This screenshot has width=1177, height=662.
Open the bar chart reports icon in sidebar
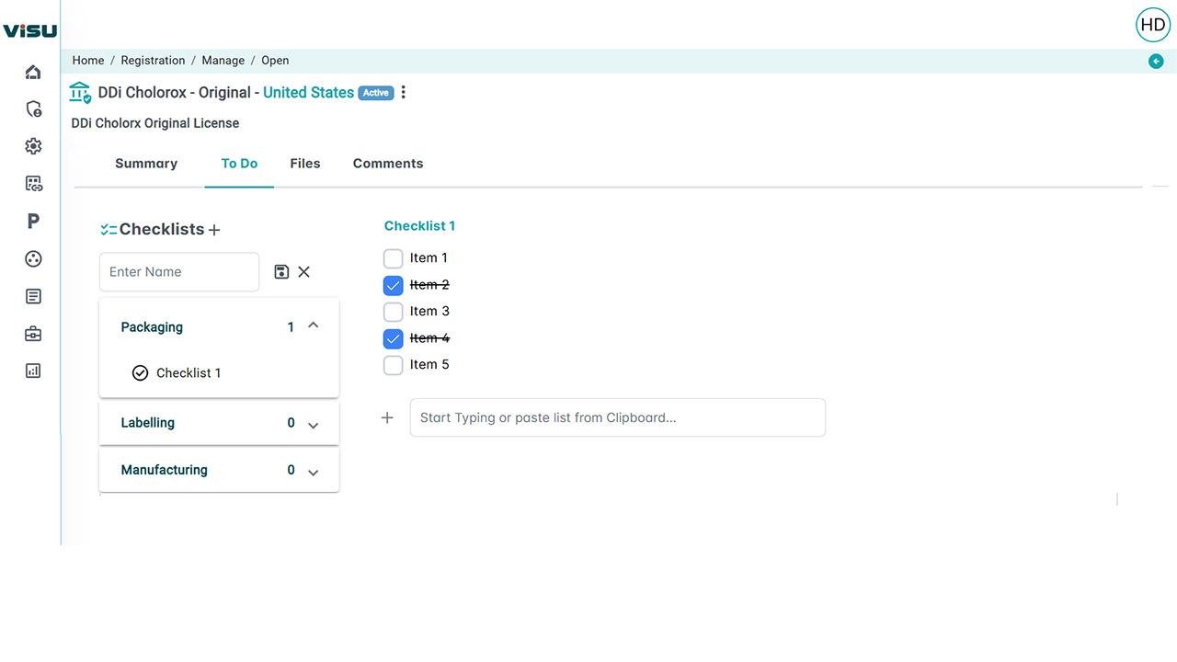(33, 371)
